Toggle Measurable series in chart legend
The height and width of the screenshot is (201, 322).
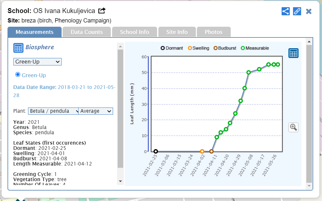click(x=255, y=48)
